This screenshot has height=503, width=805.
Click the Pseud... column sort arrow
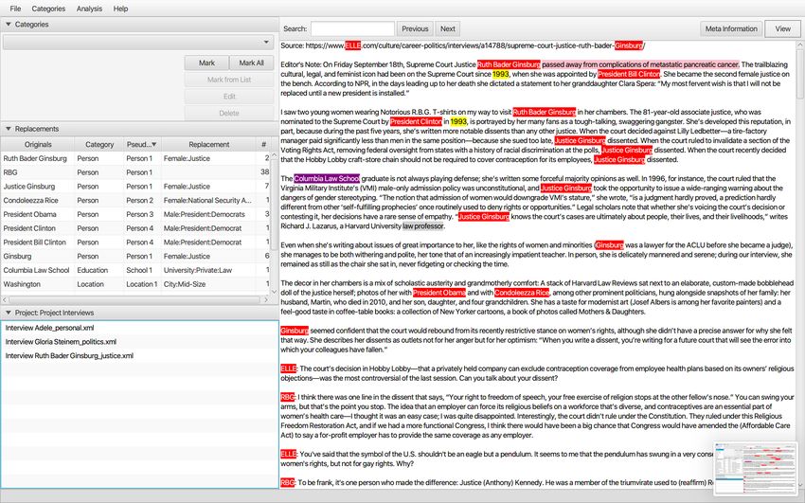coord(154,144)
